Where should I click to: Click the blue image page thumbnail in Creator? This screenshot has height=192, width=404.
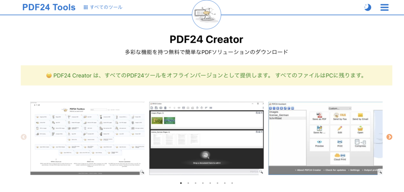[x=170, y=120]
